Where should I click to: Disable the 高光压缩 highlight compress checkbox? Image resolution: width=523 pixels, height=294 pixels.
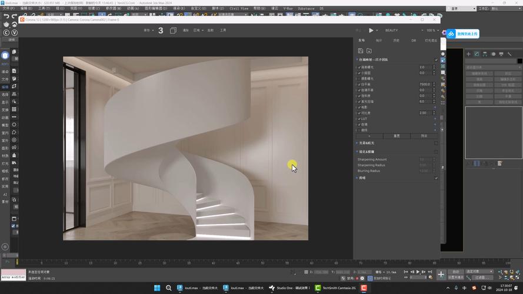point(359,102)
